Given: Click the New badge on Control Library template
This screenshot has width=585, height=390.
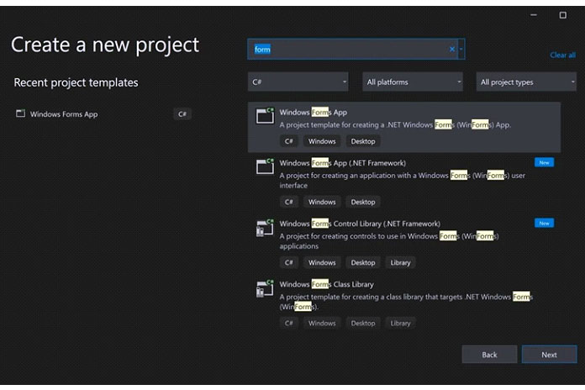Looking at the screenshot, I should pos(544,223).
